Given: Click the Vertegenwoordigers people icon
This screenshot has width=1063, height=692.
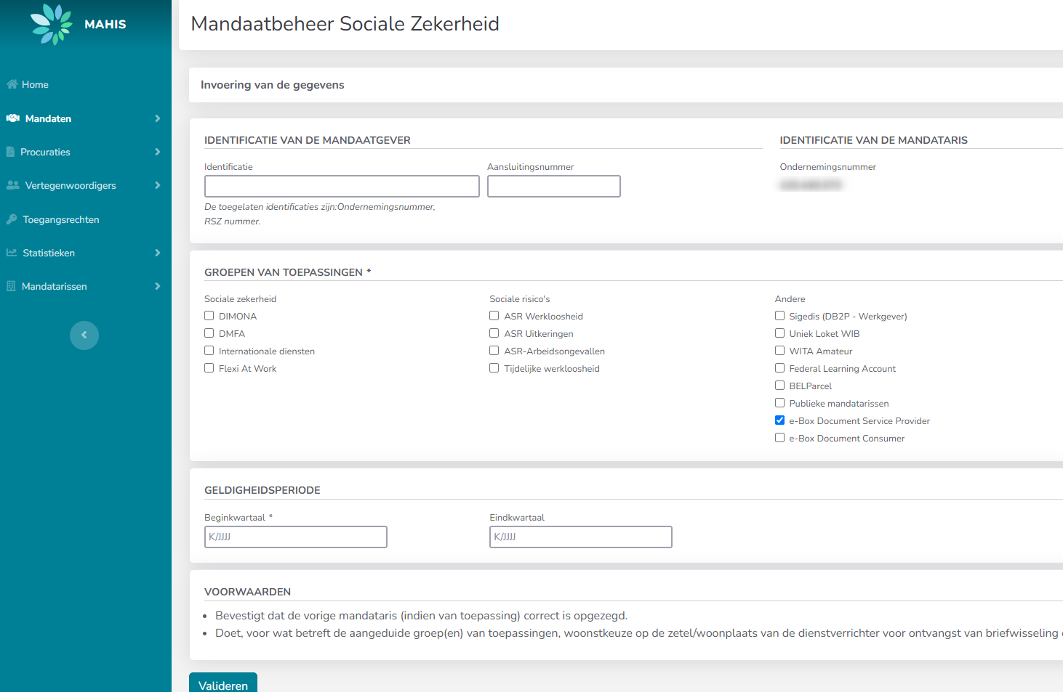Looking at the screenshot, I should tap(13, 185).
